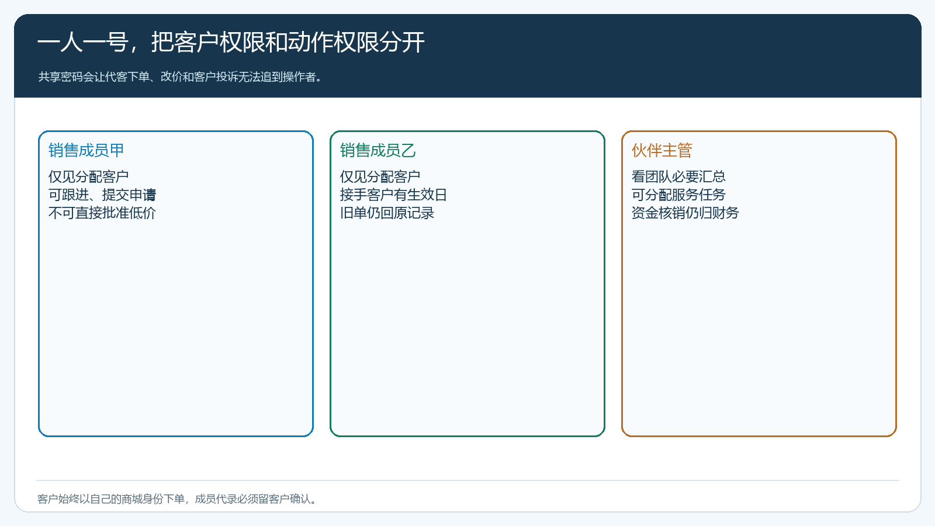
Task: Click the 销售成员甲 card heading
Action: point(86,150)
